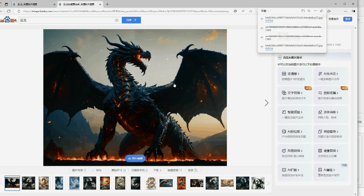Viewport: 364px width, 196px height.
Task: Open downloads folder icon in the downloads panel
Action: [303, 11]
